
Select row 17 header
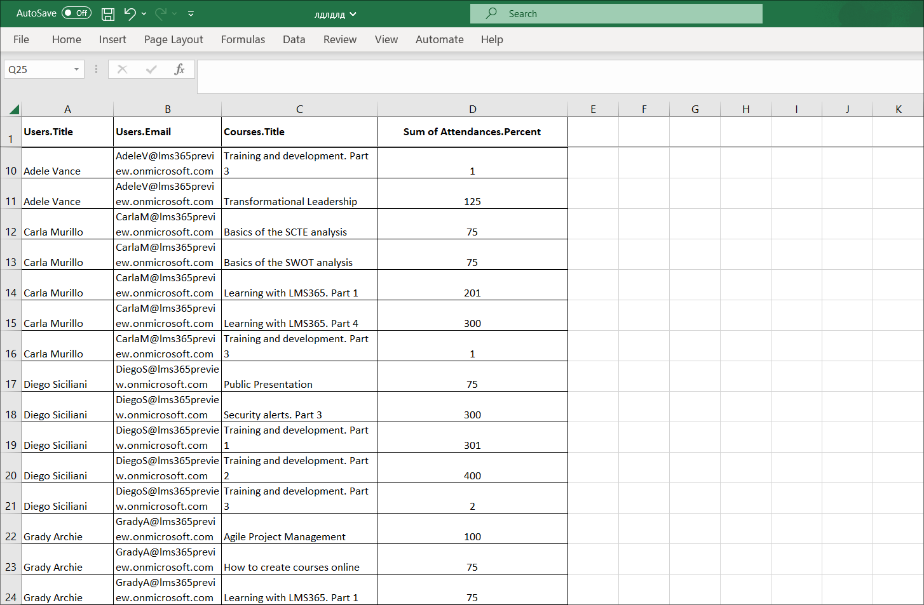(x=11, y=384)
